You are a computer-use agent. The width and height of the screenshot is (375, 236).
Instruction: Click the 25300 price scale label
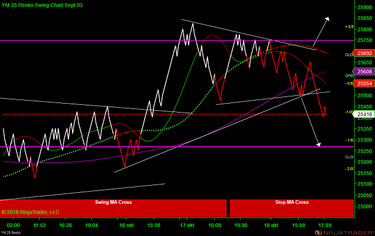click(x=365, y=140)
